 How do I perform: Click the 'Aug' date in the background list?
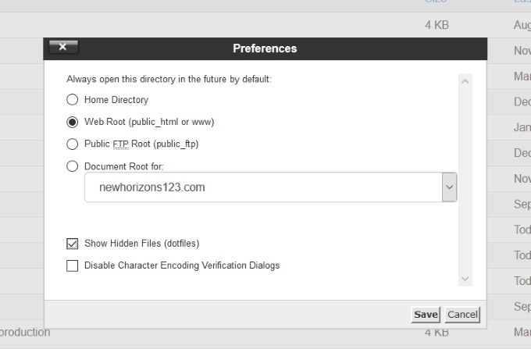coord(522,25)
